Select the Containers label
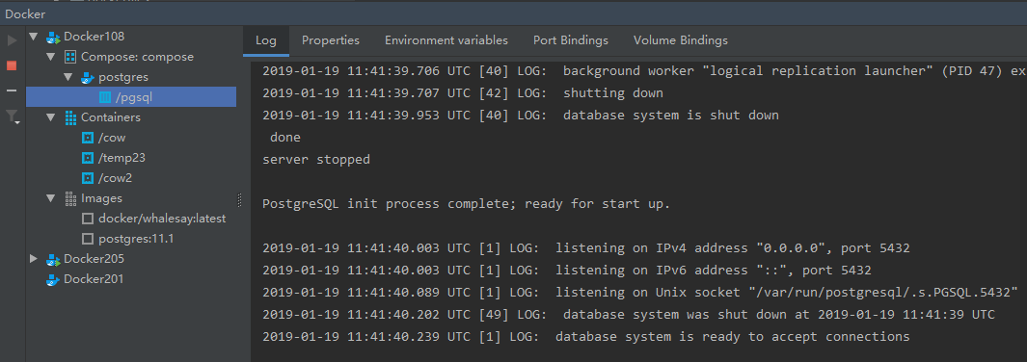Image resolution: width=1027 pixels, height=362 pixels. point(111,117)
